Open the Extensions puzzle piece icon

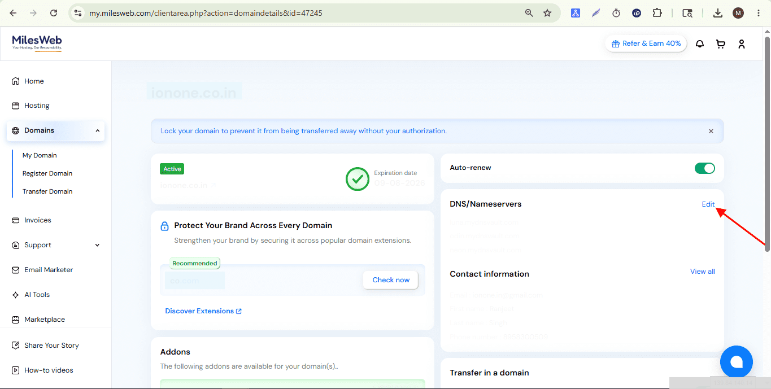click(x=657, y=13)
